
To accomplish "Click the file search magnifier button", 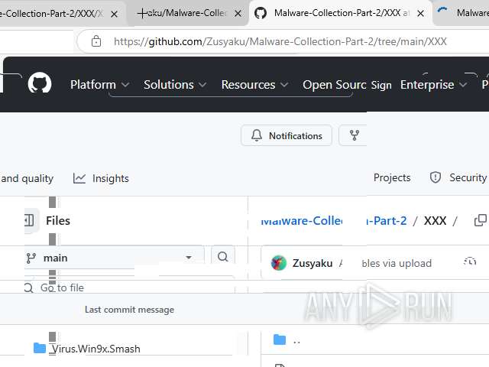I will pos(222,257).
